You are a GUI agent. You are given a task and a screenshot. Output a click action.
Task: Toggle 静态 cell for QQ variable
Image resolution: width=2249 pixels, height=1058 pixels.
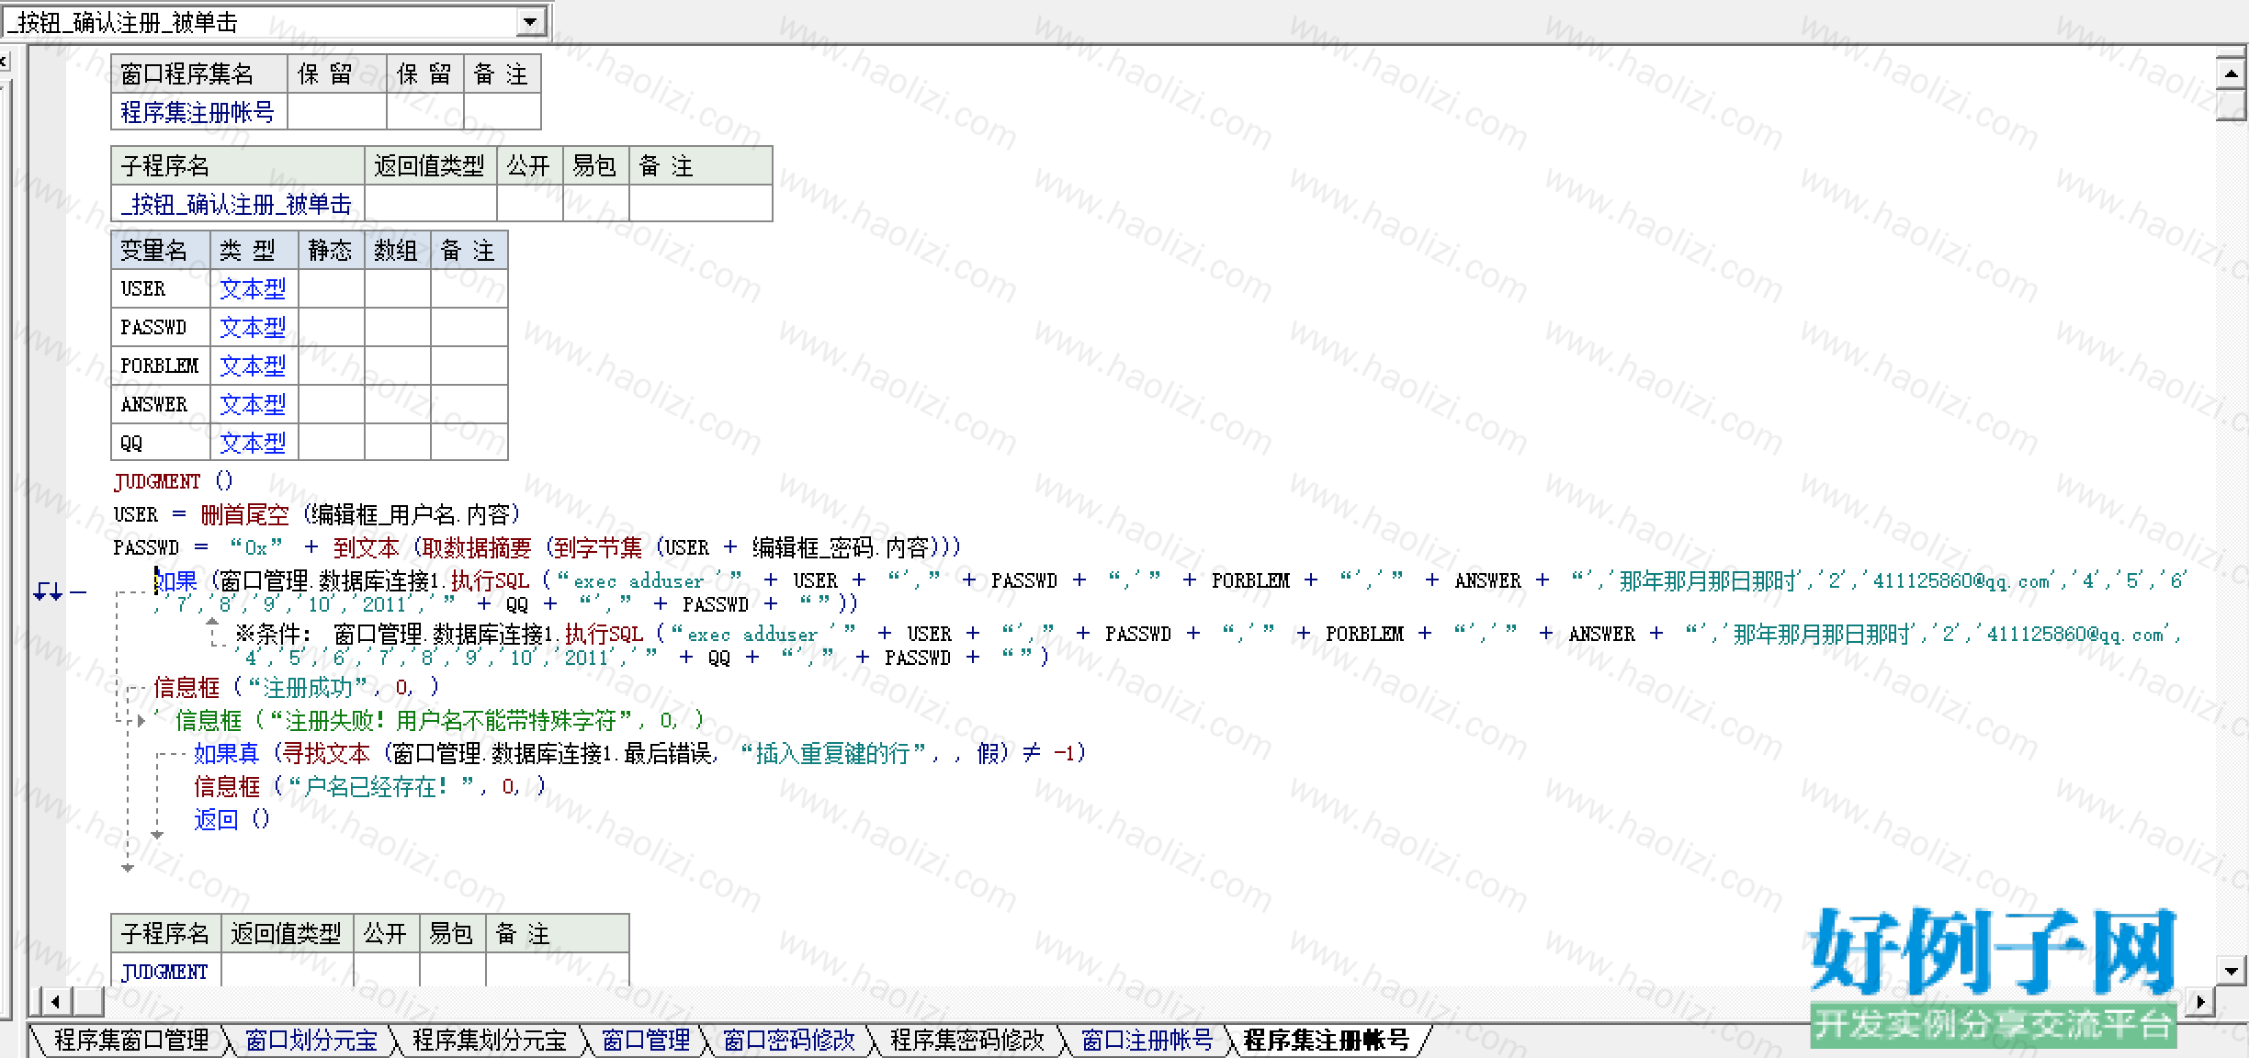332,444
